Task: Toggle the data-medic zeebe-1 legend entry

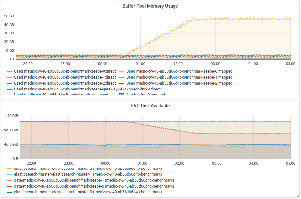Action: (x=94, y=180)
